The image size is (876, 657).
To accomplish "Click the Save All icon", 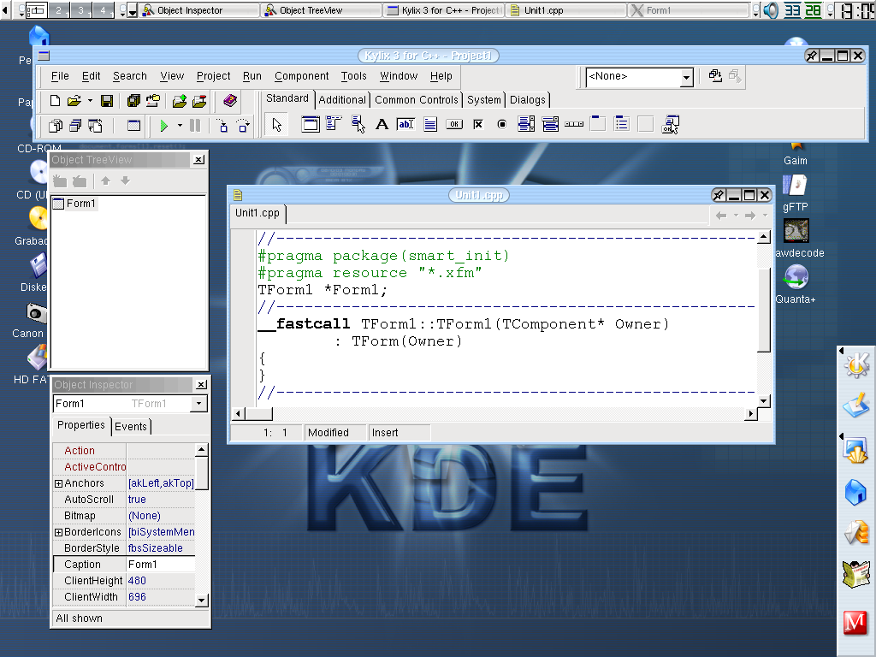I will pos(133,101).
